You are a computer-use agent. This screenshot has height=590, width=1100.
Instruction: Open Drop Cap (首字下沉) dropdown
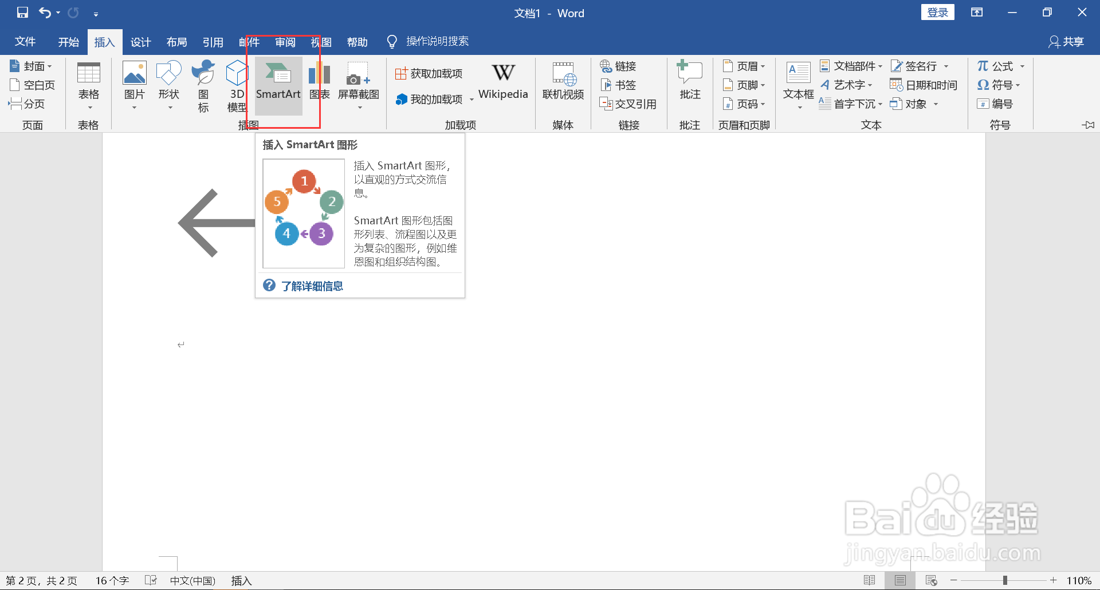pyautogui.click(x=851, y=104)
